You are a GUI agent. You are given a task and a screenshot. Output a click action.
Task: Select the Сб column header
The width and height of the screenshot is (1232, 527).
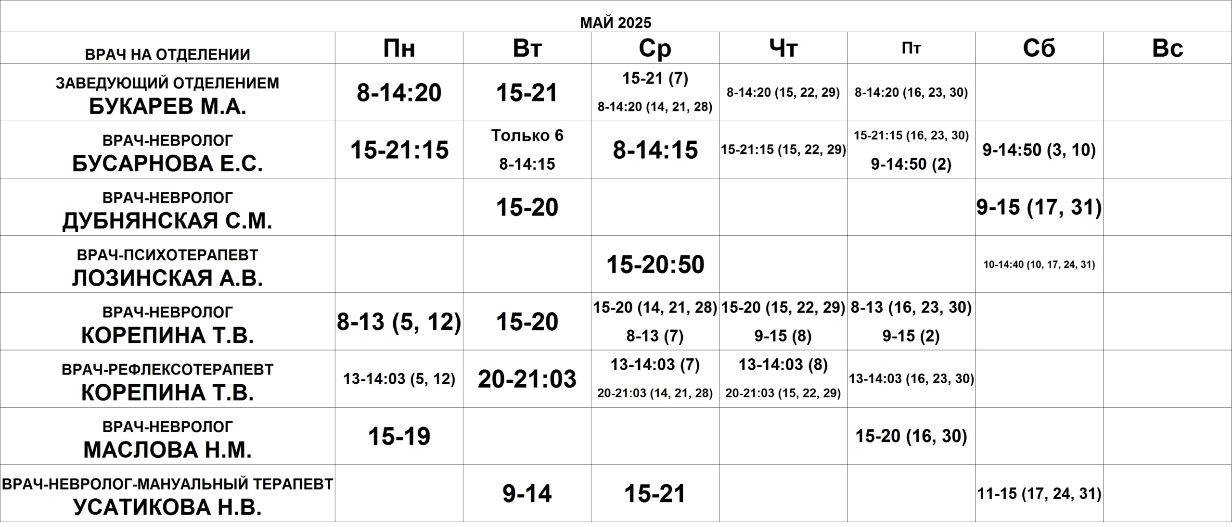[1039, 48]
